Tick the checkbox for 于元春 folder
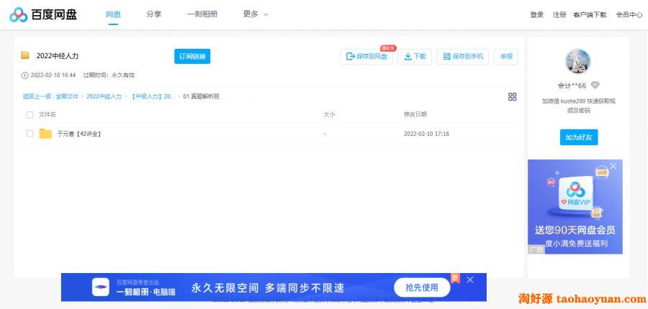 coord(30,134)
